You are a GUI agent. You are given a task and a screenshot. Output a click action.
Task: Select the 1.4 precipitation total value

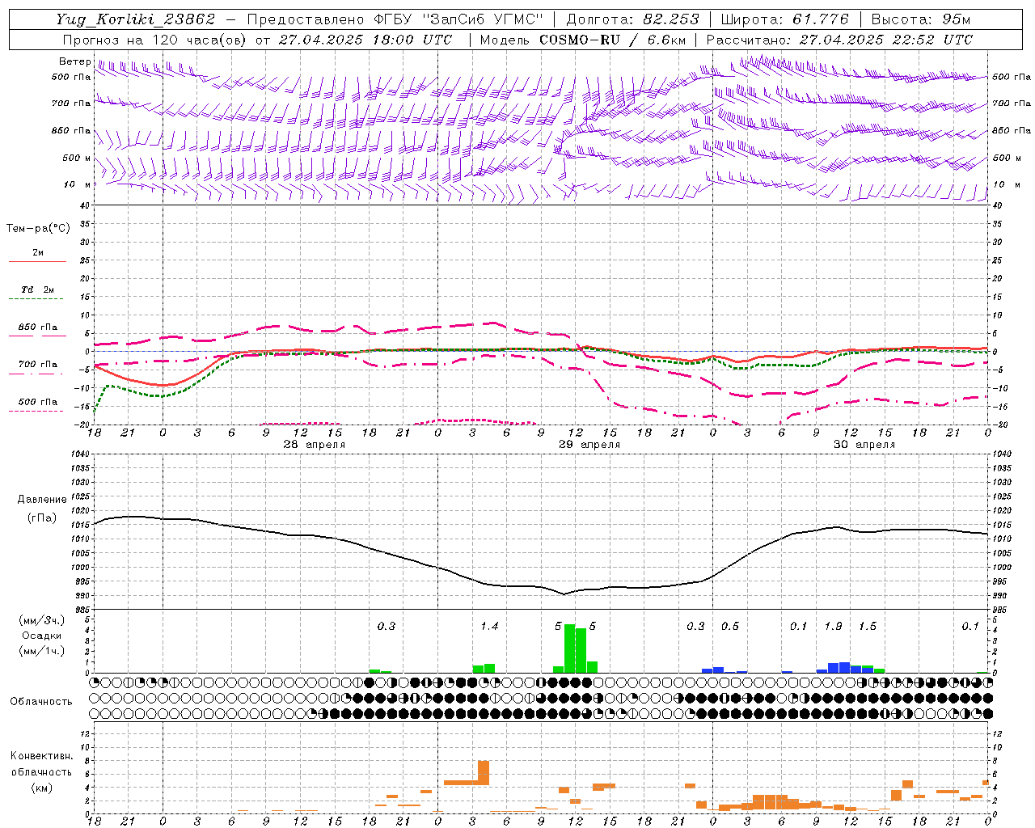[x=489, y=627]
